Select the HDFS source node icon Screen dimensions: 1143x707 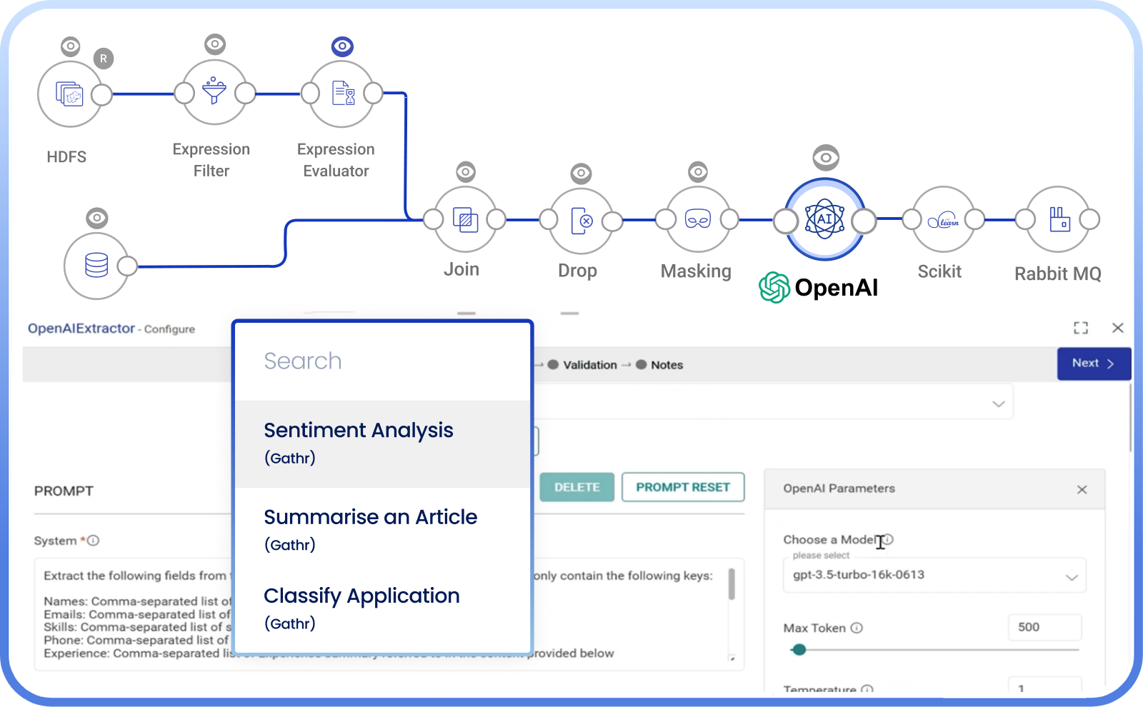click(x=69, y=94)
